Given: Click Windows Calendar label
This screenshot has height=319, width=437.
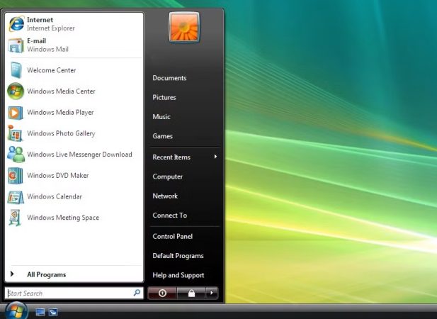Looking at the screenshot, I should point(55,196).
